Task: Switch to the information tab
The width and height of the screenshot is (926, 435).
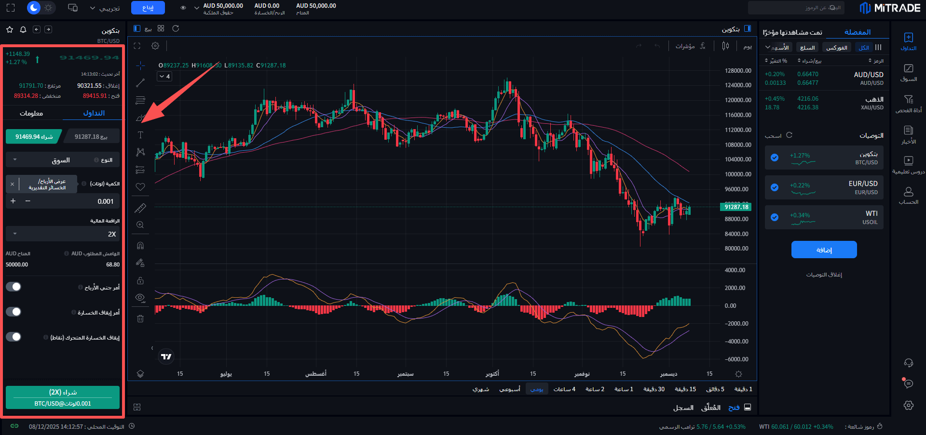Action: 31,113
